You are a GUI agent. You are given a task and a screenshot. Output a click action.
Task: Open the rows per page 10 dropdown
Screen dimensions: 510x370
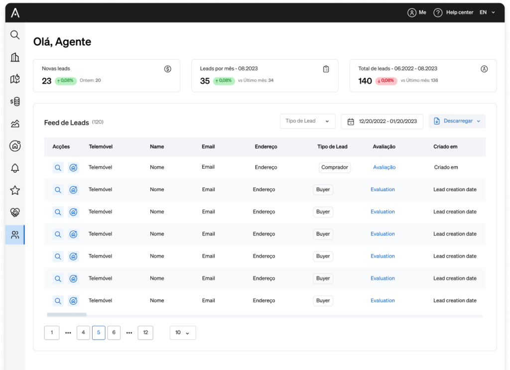(x=183, y=333)
